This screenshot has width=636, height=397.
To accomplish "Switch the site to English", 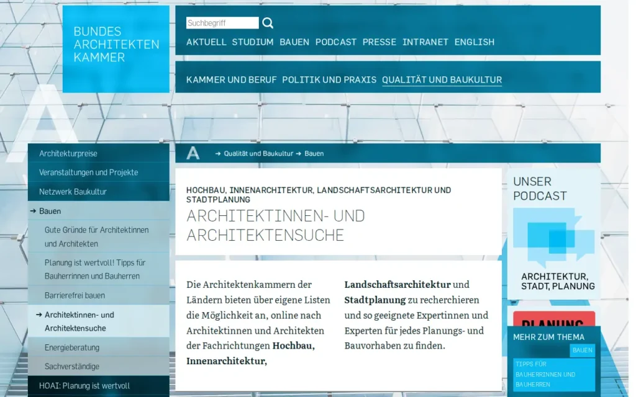I will click(x=474, y=42).
